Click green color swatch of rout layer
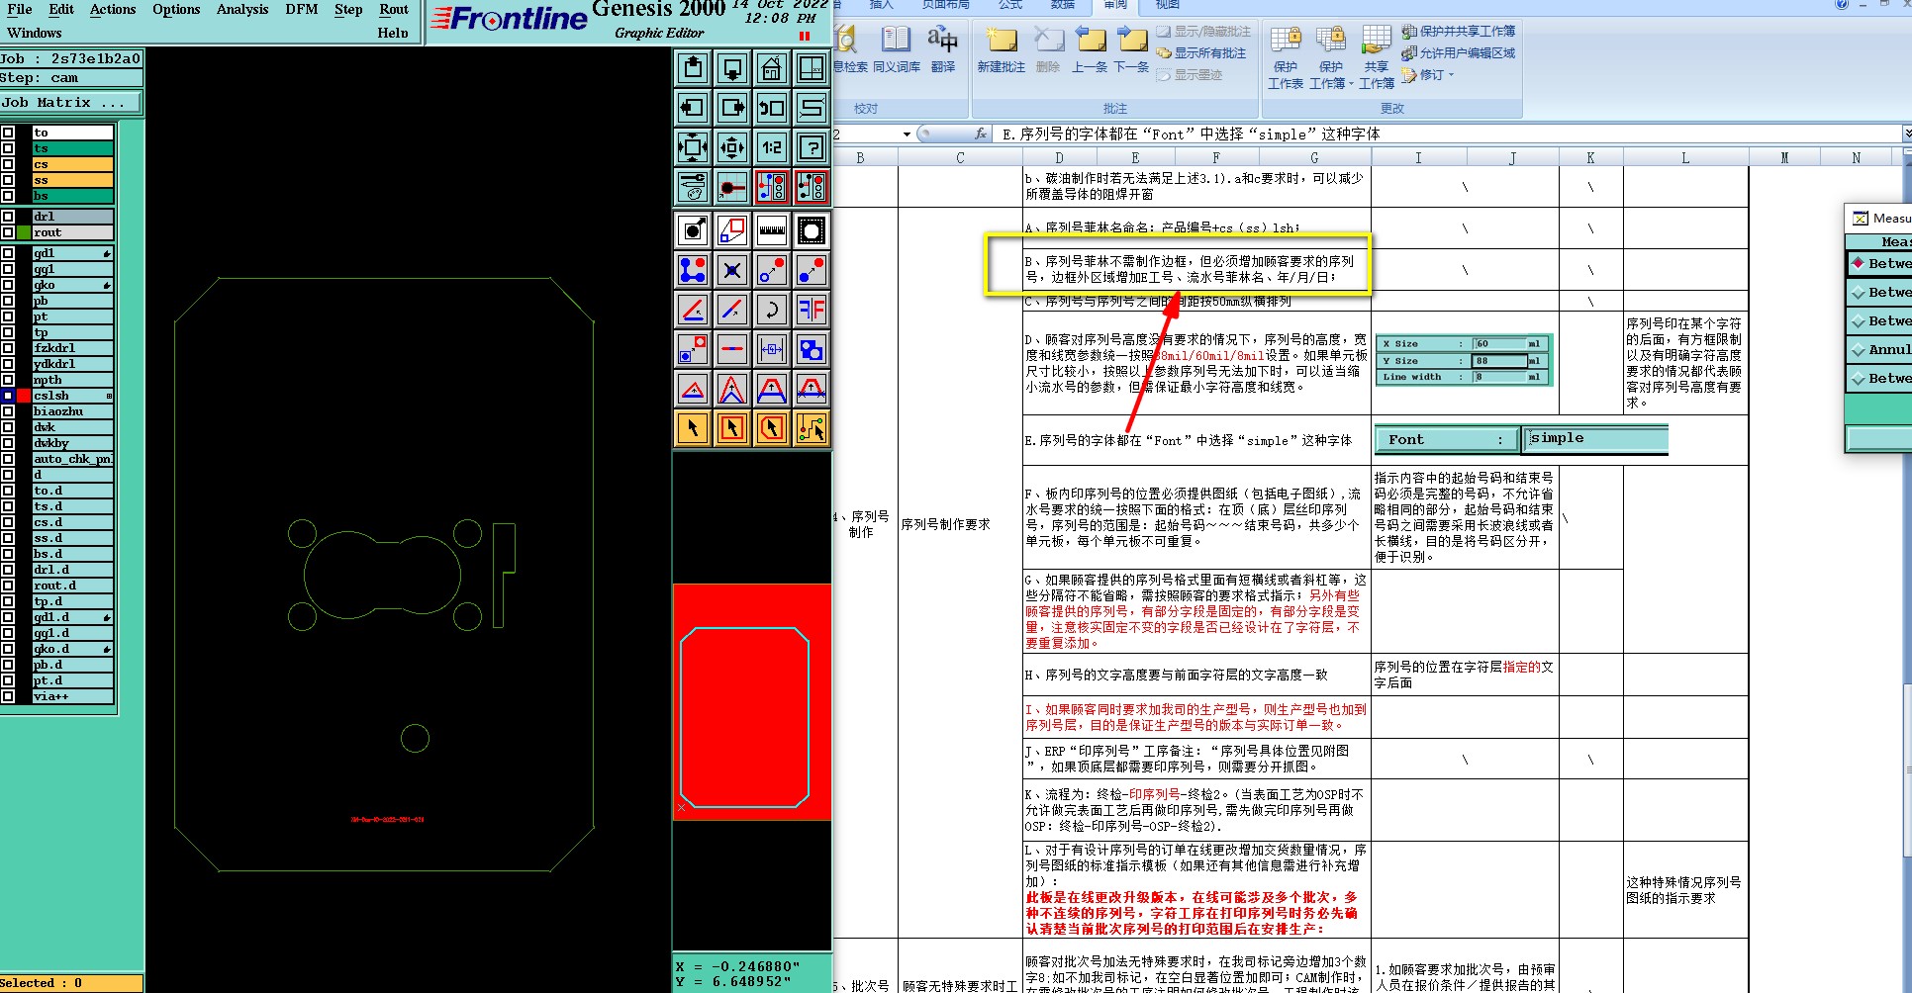The image size is (1912, 993). click(24, 232)
